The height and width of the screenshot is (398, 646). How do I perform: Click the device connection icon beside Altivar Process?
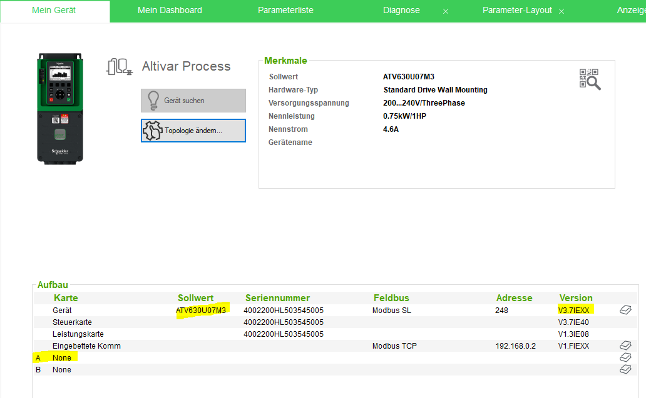coord(119,67)
